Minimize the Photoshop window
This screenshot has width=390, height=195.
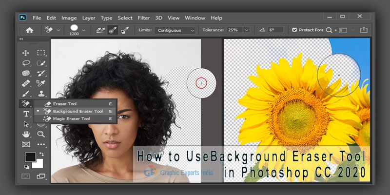[x=330, y=17]
